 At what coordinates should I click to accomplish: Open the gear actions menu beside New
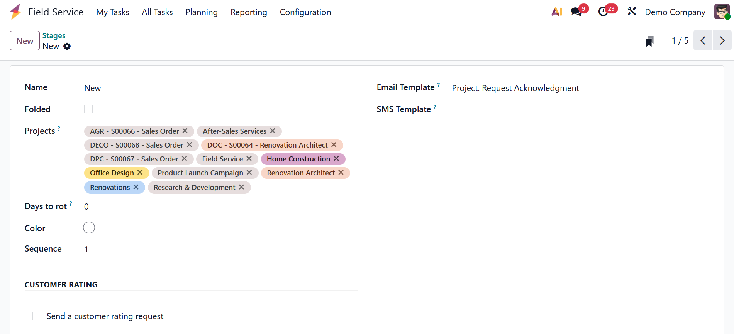pos(67,46)
